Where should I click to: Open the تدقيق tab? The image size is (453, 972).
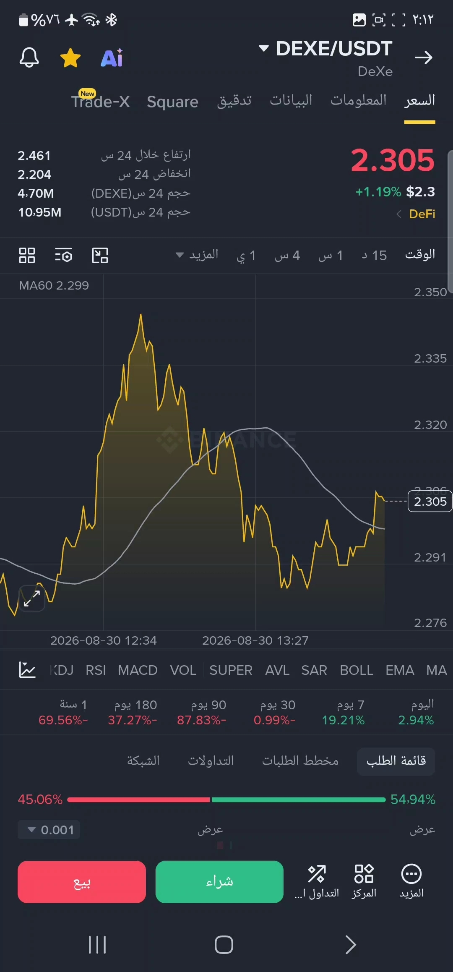pos(234,101)
